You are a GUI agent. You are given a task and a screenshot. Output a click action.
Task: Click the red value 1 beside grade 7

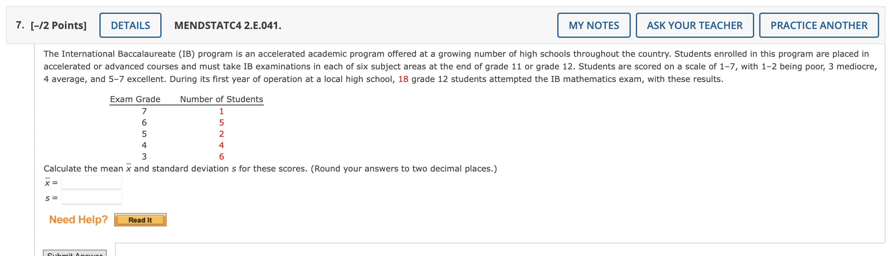pyautogui.click(x=221, y=111)
